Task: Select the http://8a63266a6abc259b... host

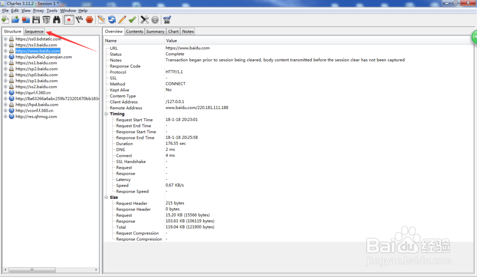Action: pyautogui.click(x=57, y=99)
